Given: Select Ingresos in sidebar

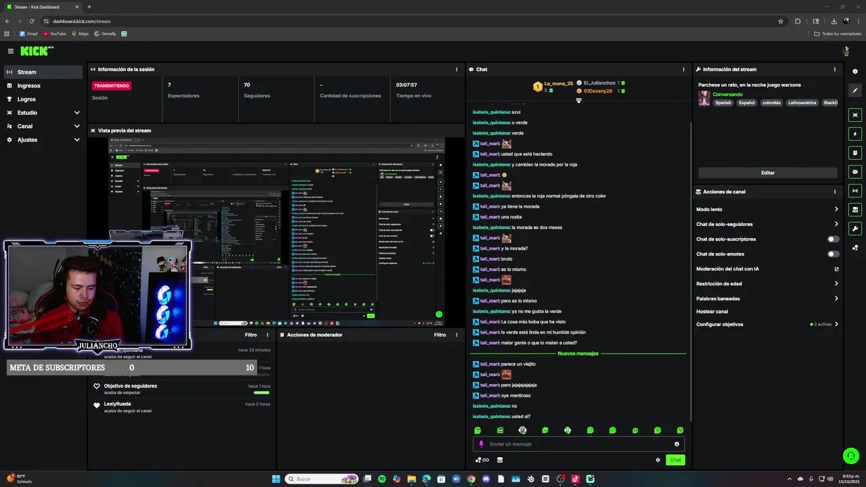Looking at the screenshot, I should [x=43, y=86].
